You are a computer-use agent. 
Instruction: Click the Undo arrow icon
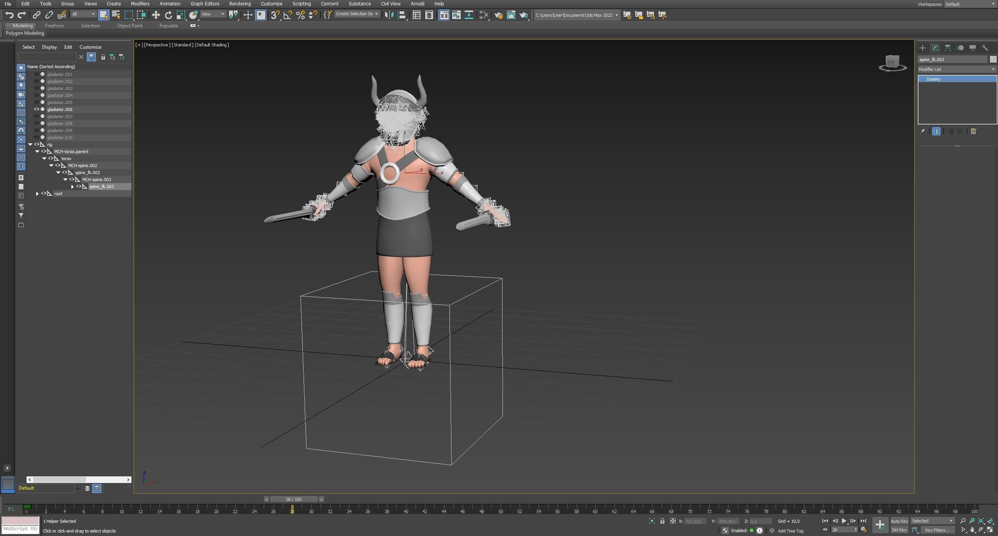click(x=9, y=15)
